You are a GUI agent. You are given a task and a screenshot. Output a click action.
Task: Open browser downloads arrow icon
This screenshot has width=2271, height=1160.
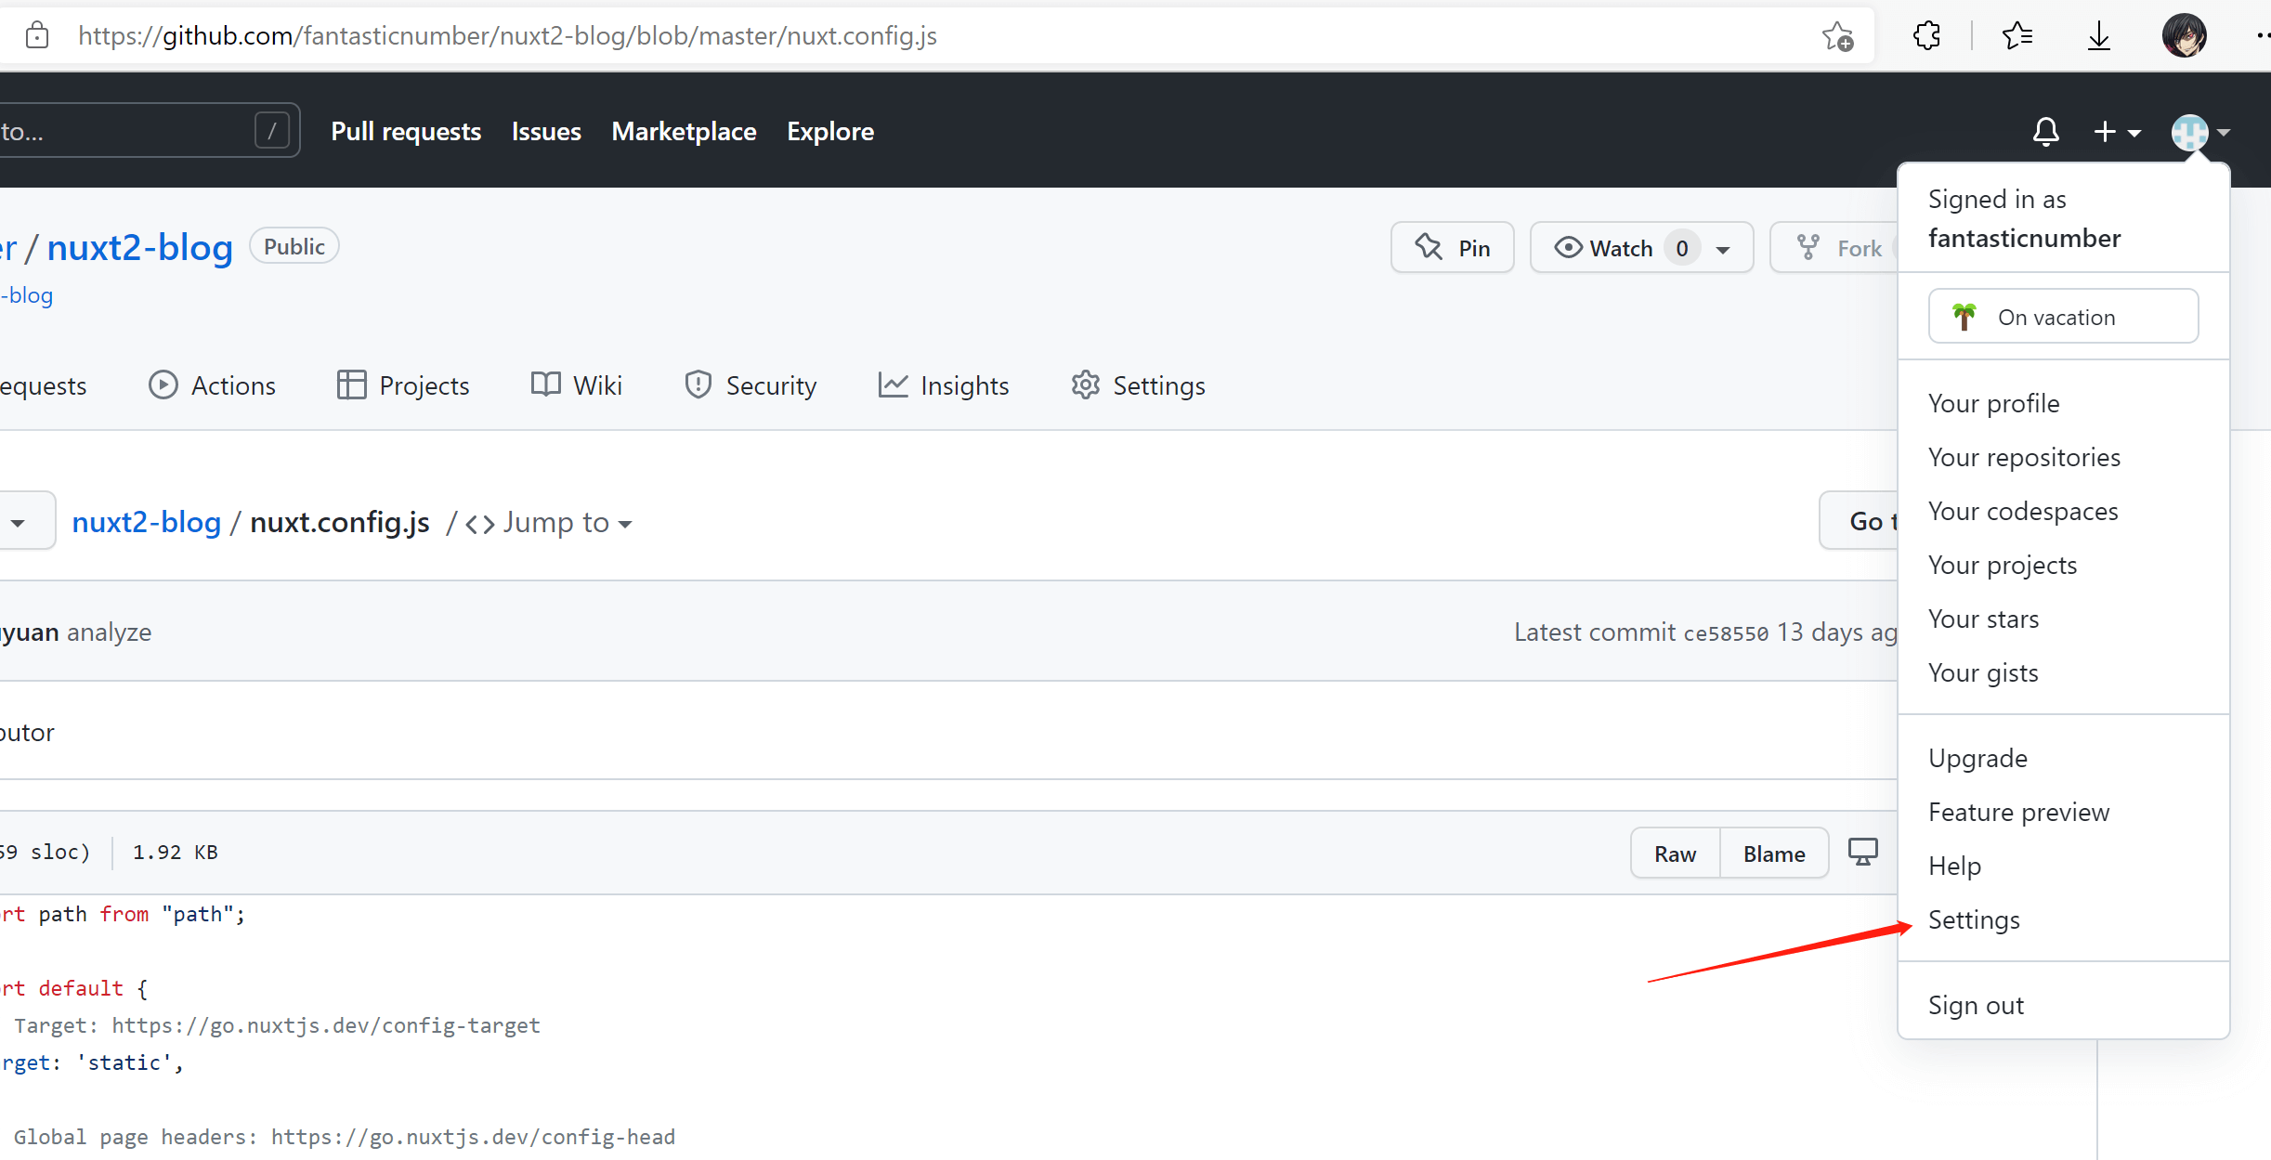pyautogui.click(x=2098, y=36)
